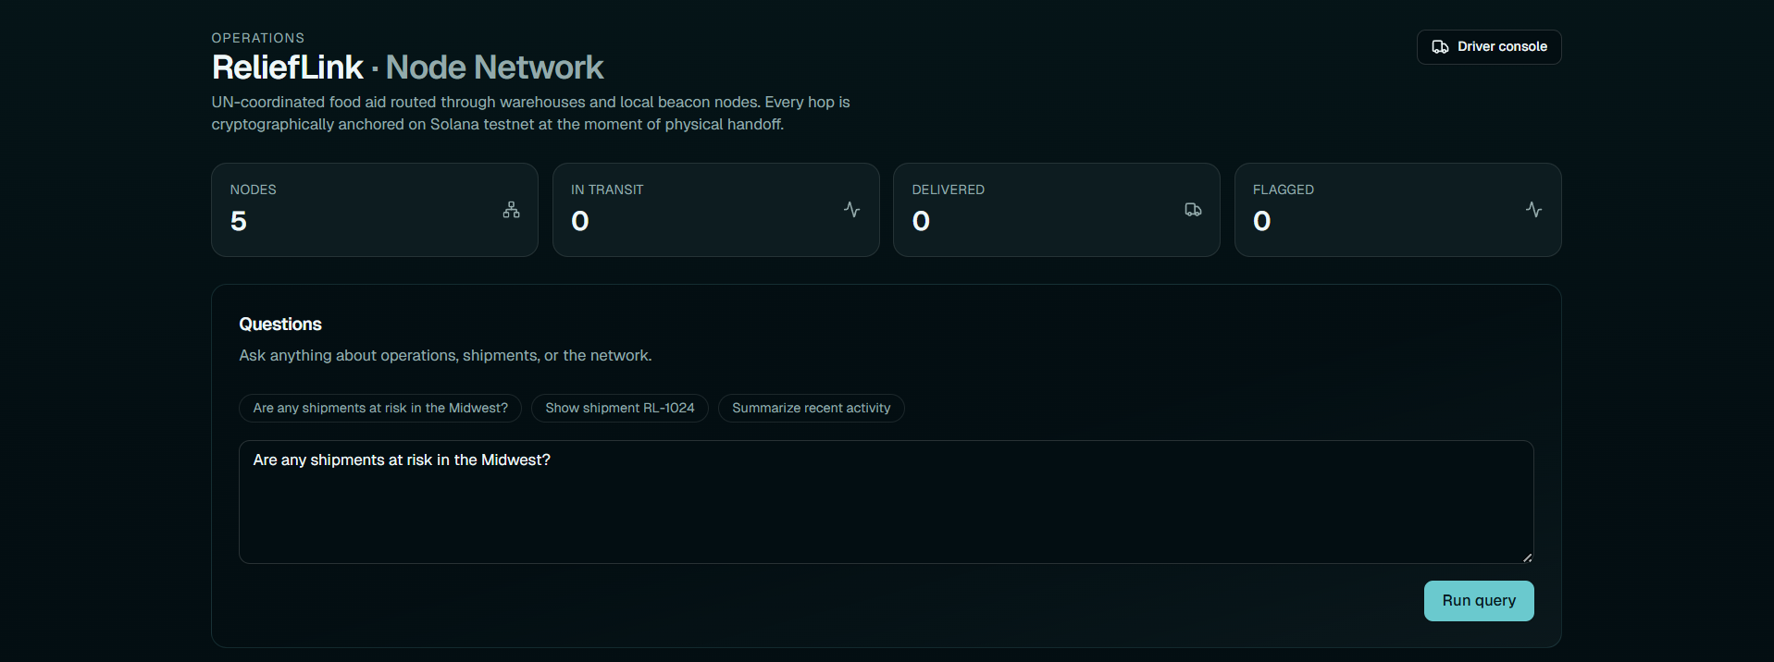This screenshot has width=1774, height=662.
Task: Click the Node Network heading text
Action: [494, 67]
